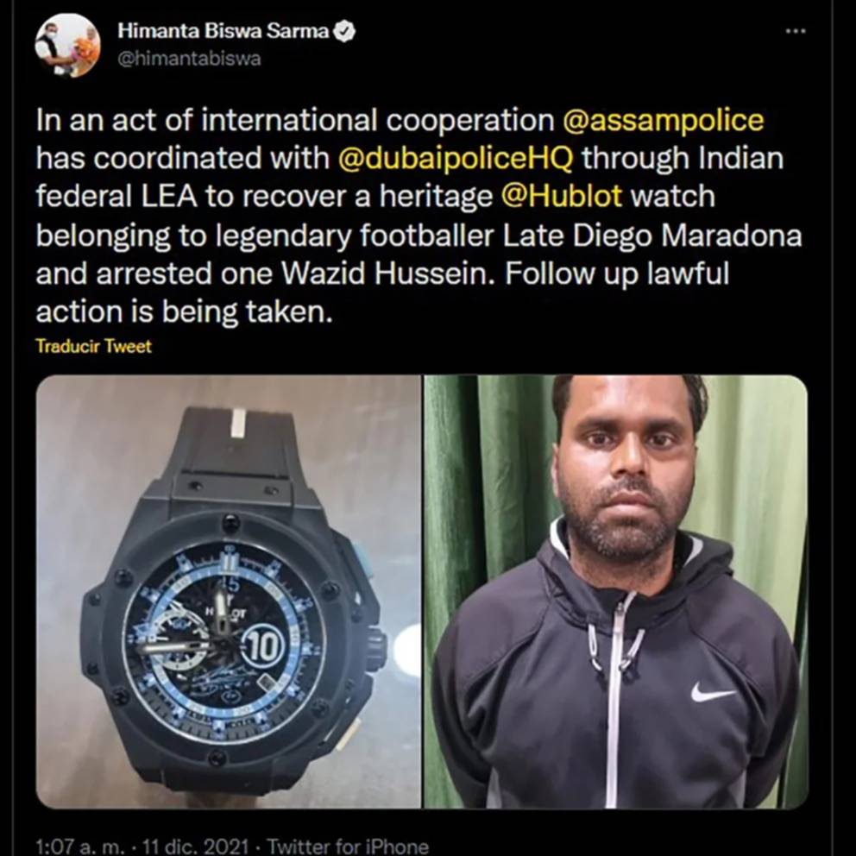Open the @dubaipoliceHQ mention
Screen dimensions: 856x856
(x=456, y=158)
